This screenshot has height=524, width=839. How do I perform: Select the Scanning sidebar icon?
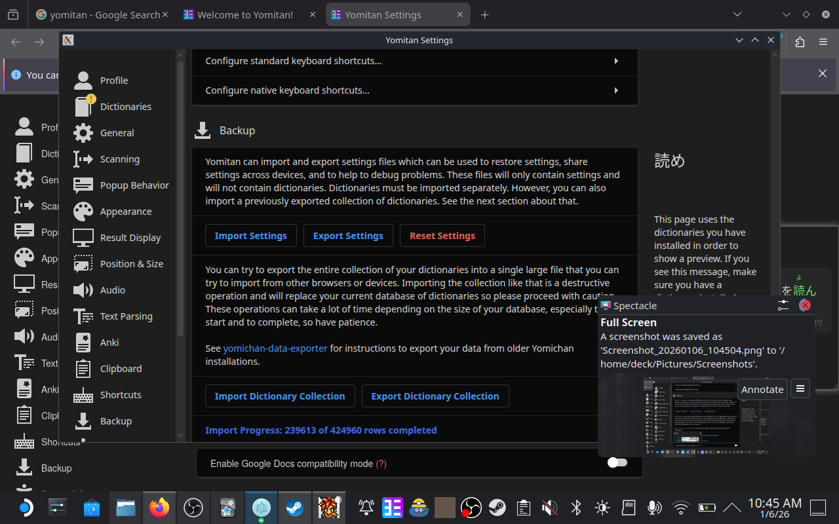83,159
